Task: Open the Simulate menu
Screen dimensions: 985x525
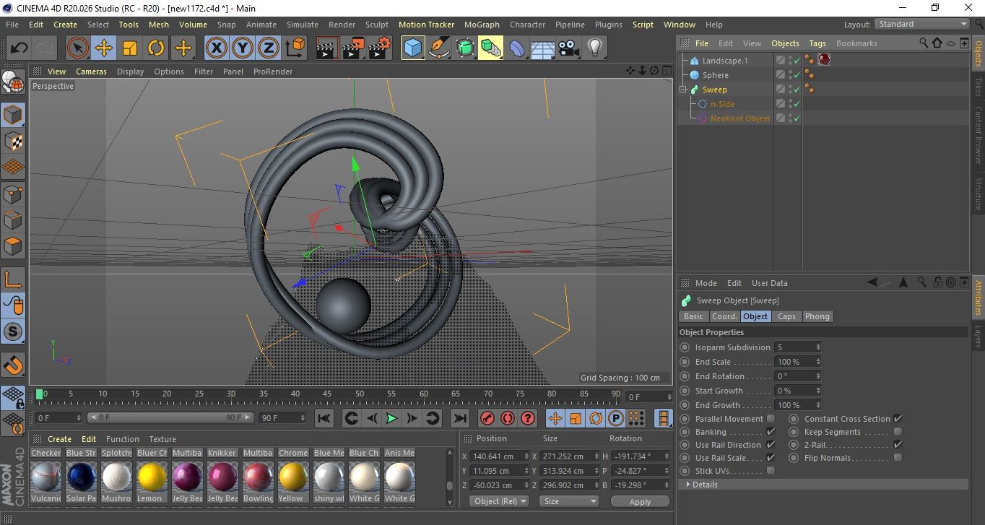Action: [x=302, y=25]
